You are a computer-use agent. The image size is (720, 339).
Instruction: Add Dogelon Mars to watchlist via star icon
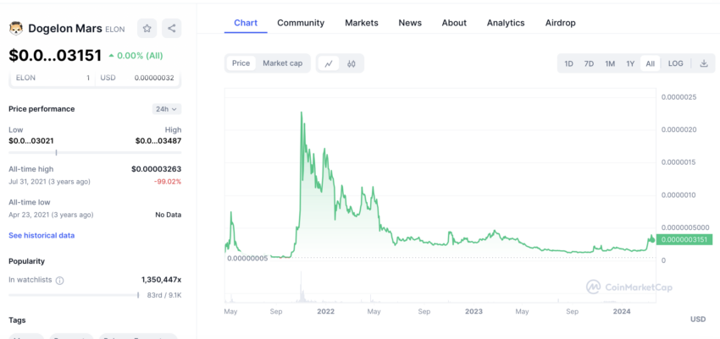tap(147, 29)
